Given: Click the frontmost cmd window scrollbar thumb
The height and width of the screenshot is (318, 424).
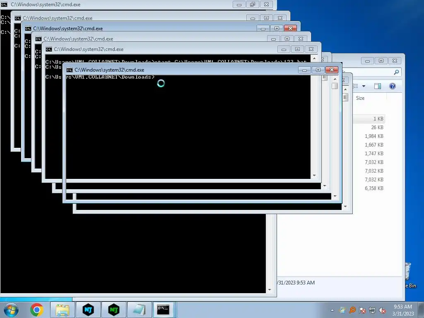Looking at the screenshot, I should (x=335, y=86).
